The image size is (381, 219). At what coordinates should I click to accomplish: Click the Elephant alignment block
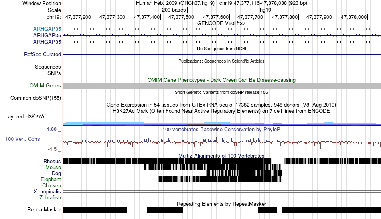[219, 179]
